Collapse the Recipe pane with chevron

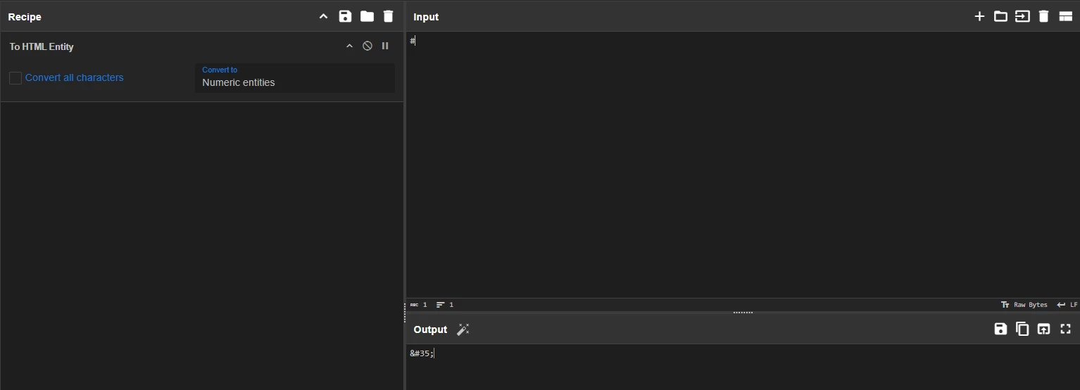click(323, 16)
